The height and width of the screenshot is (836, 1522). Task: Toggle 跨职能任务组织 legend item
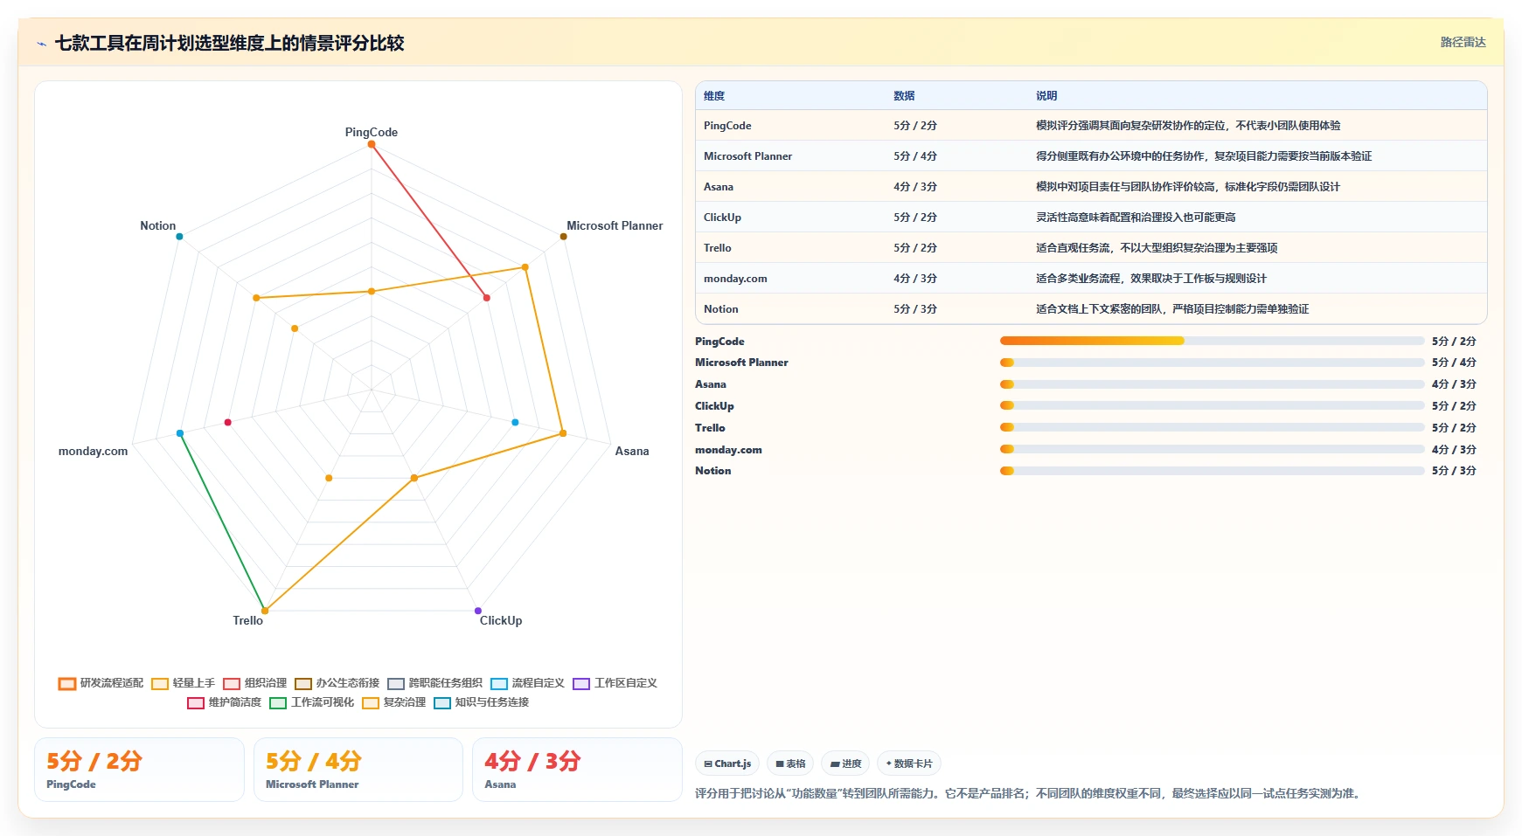434,683
